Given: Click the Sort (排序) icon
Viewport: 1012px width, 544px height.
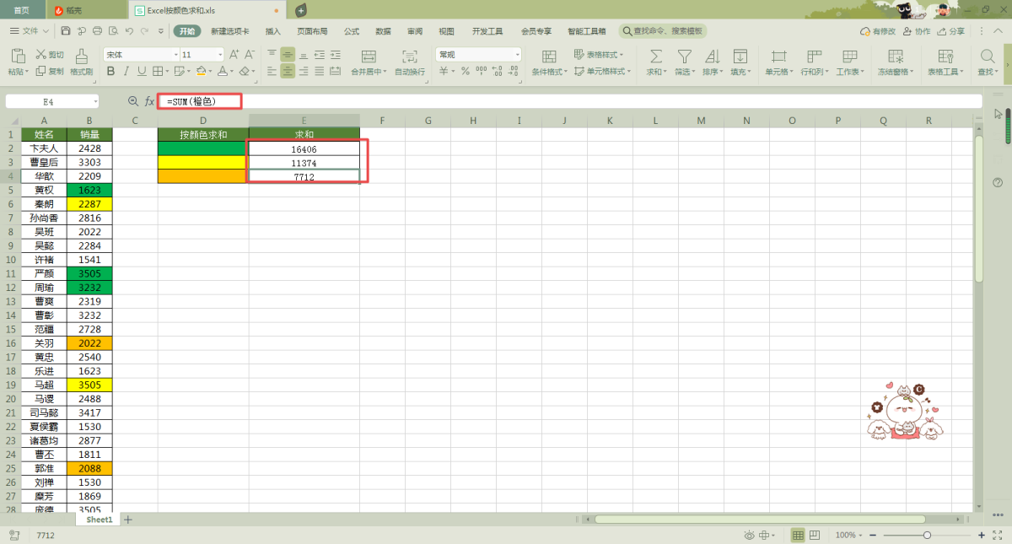Looking at the screenshot, I should click(x=711, y=57).
